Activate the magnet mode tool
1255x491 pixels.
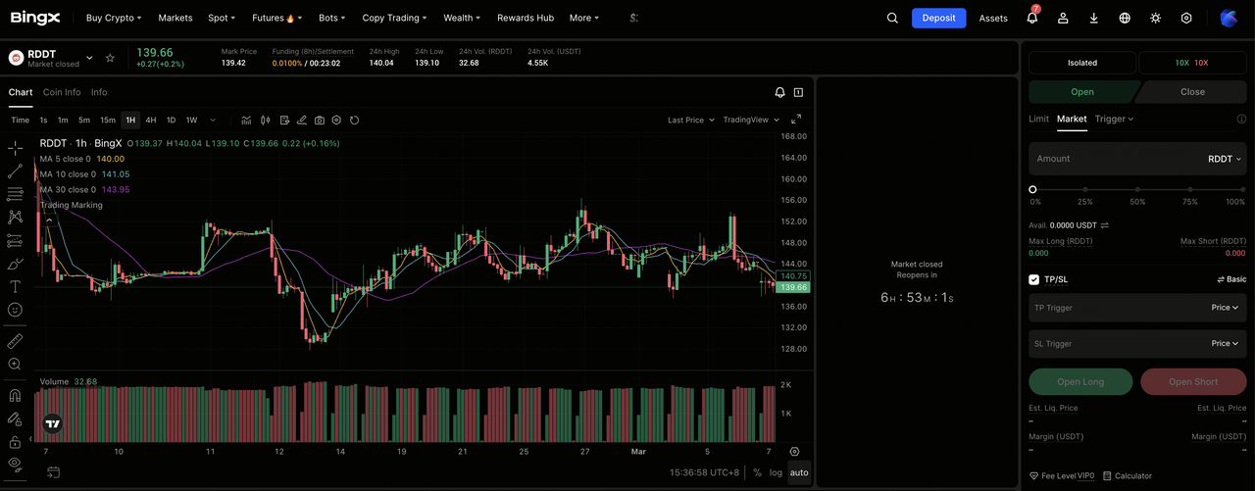pos(15,396)
